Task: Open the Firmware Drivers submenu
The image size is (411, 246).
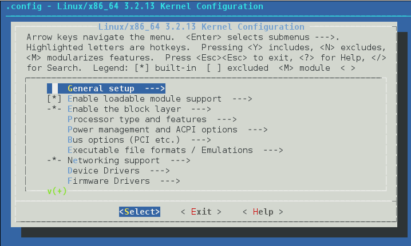Action: [124, 181]
